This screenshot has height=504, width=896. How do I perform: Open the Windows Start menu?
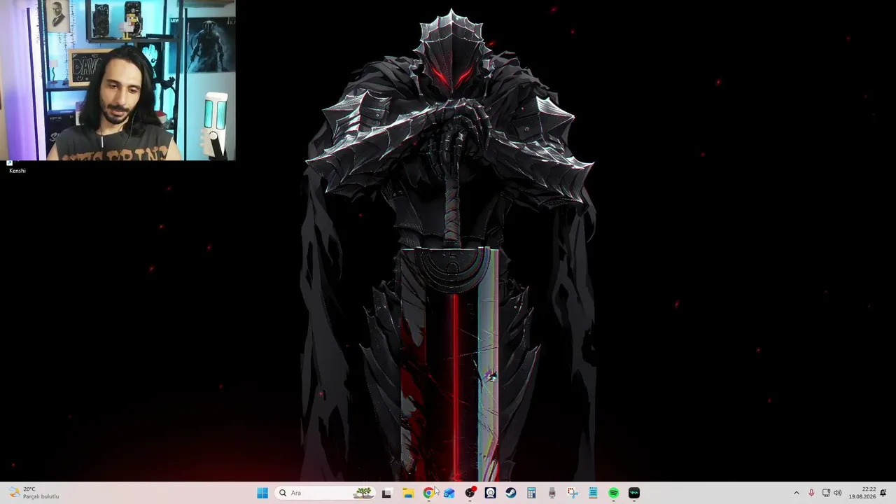(262, 493)
